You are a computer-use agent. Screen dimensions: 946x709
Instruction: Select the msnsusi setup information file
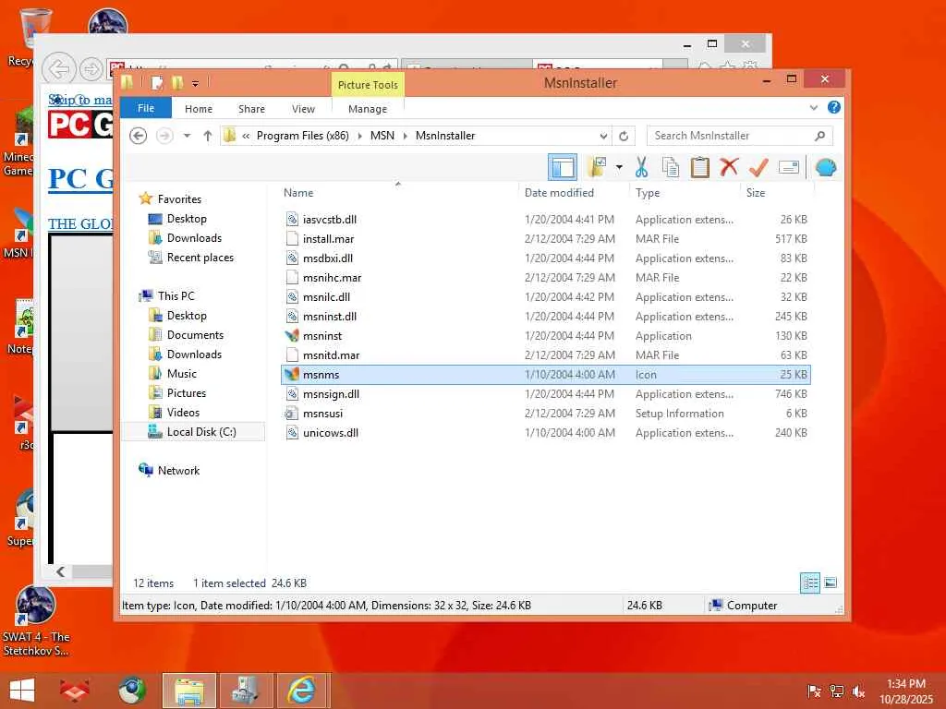545,413
